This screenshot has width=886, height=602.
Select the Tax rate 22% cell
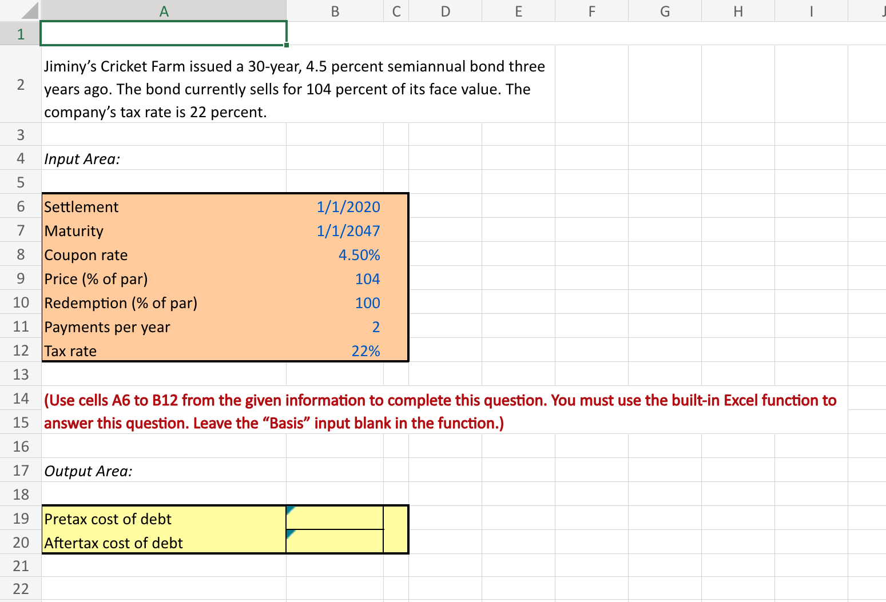[335, 350]
